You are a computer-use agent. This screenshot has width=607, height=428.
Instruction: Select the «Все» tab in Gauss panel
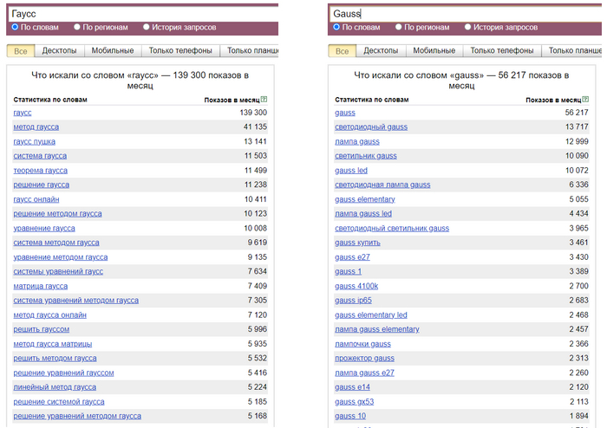coord(342,51)
